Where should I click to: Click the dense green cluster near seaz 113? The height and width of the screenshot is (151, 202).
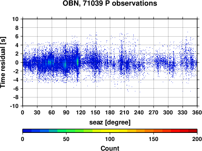coord(78,62)
